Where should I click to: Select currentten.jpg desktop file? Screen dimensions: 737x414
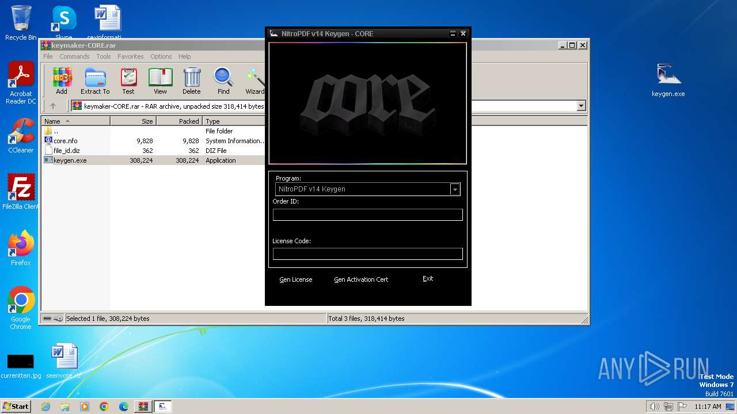coord(21,366)
